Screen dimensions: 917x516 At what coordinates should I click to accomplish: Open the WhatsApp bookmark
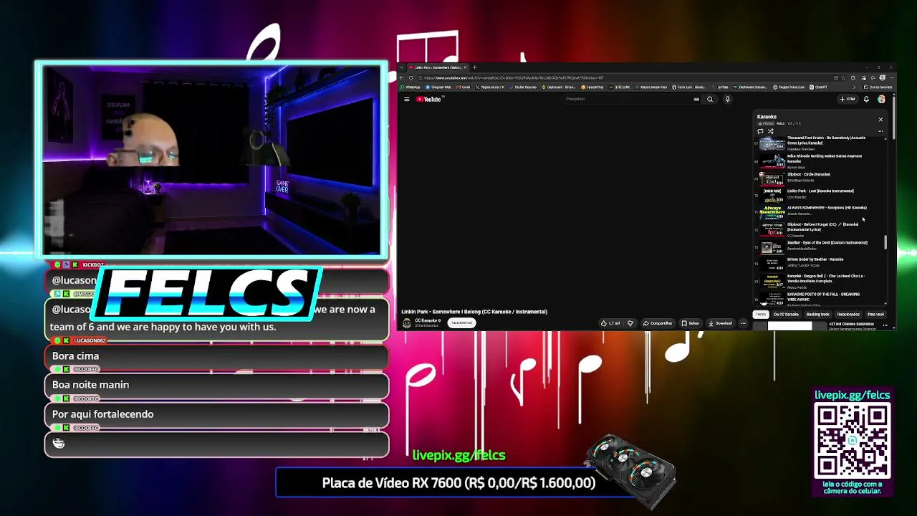coord(411,87)
